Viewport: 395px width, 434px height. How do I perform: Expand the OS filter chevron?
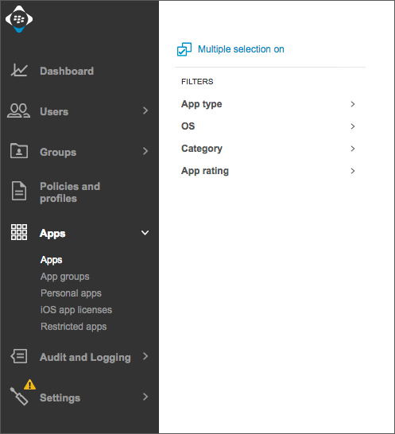click(x=353, y=126)
